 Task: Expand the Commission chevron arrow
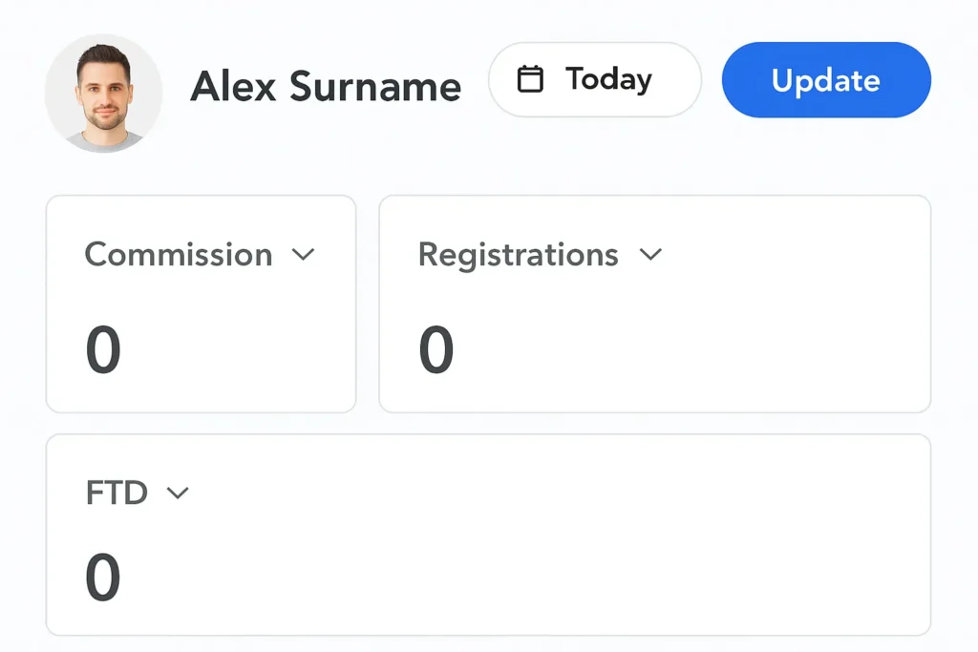(303, 255)
